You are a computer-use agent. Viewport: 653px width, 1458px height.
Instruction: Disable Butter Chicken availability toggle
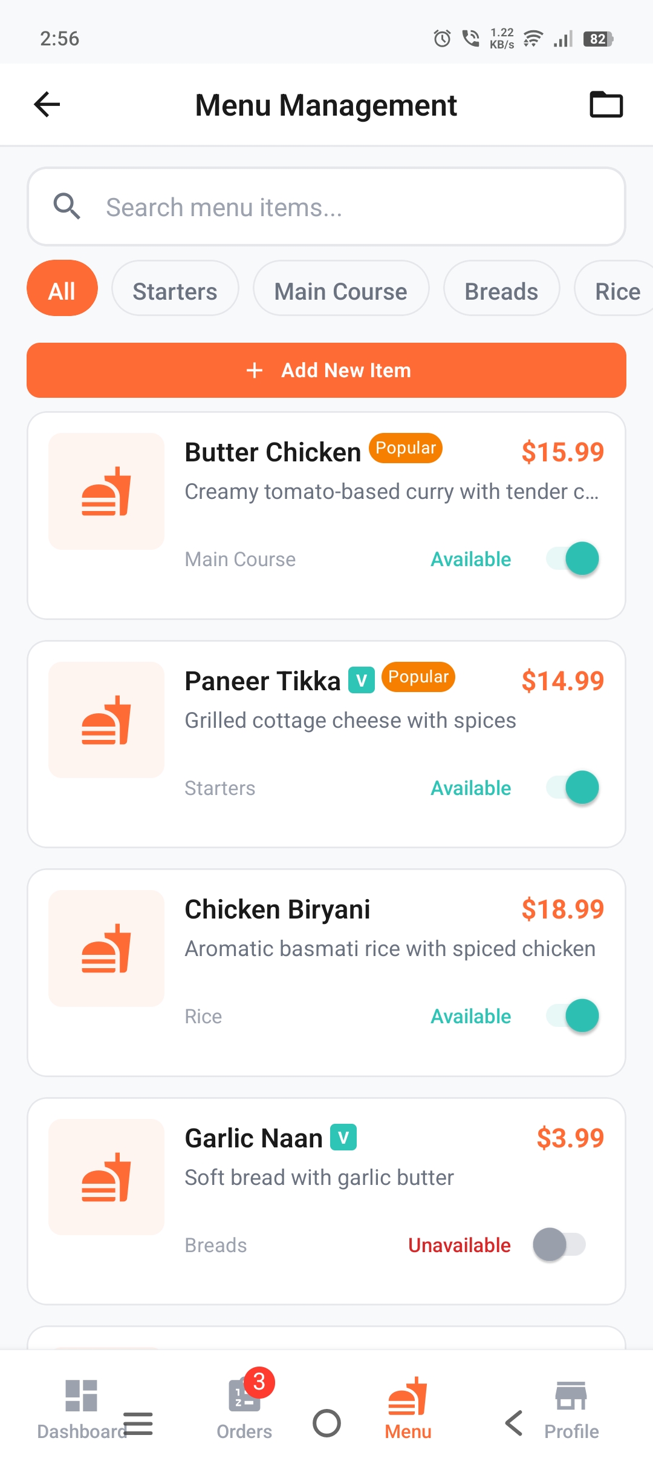[573, 558]
